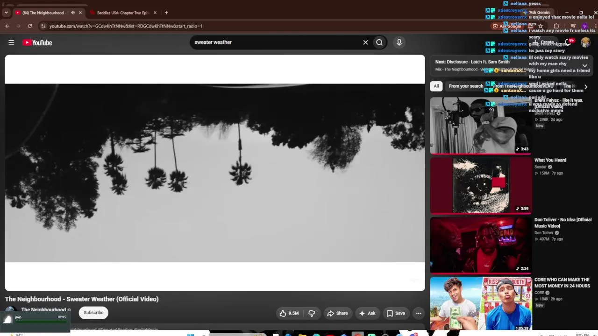
Task: Open the CORE 24 hours video thumbnail
Action: tap(481, 304)
